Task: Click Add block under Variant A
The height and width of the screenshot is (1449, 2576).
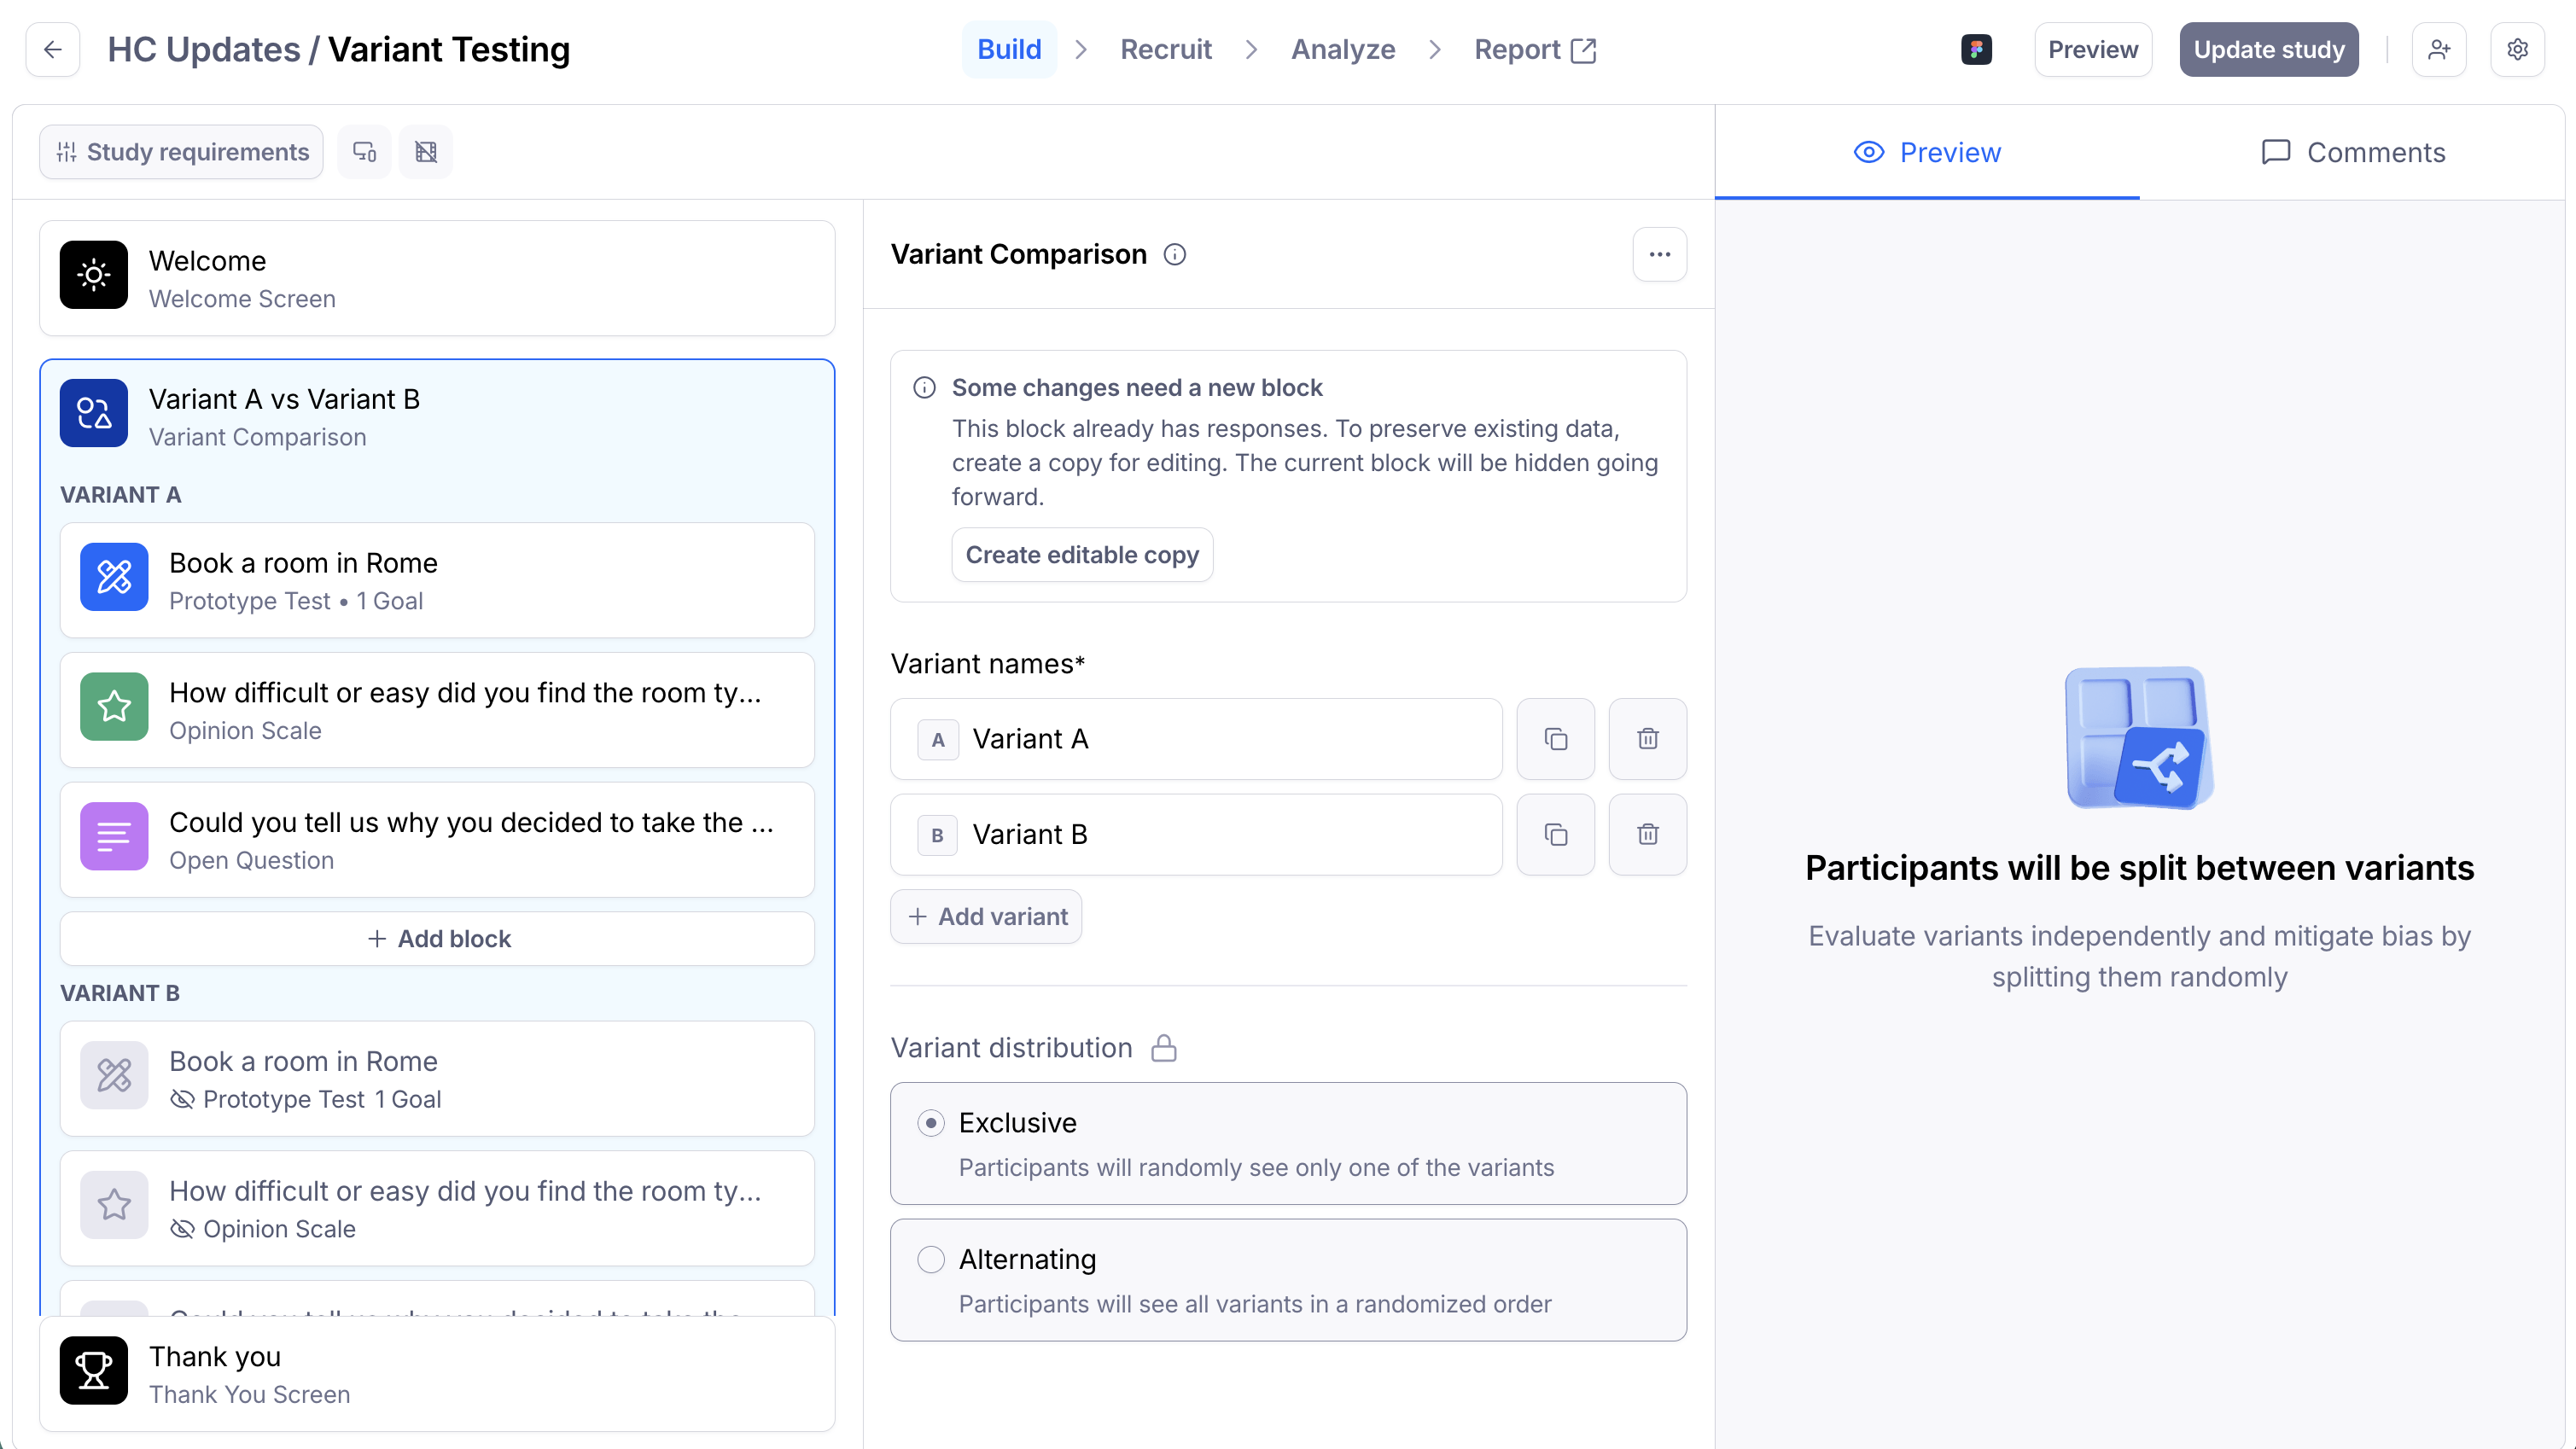Action: (x=437, y=939)
